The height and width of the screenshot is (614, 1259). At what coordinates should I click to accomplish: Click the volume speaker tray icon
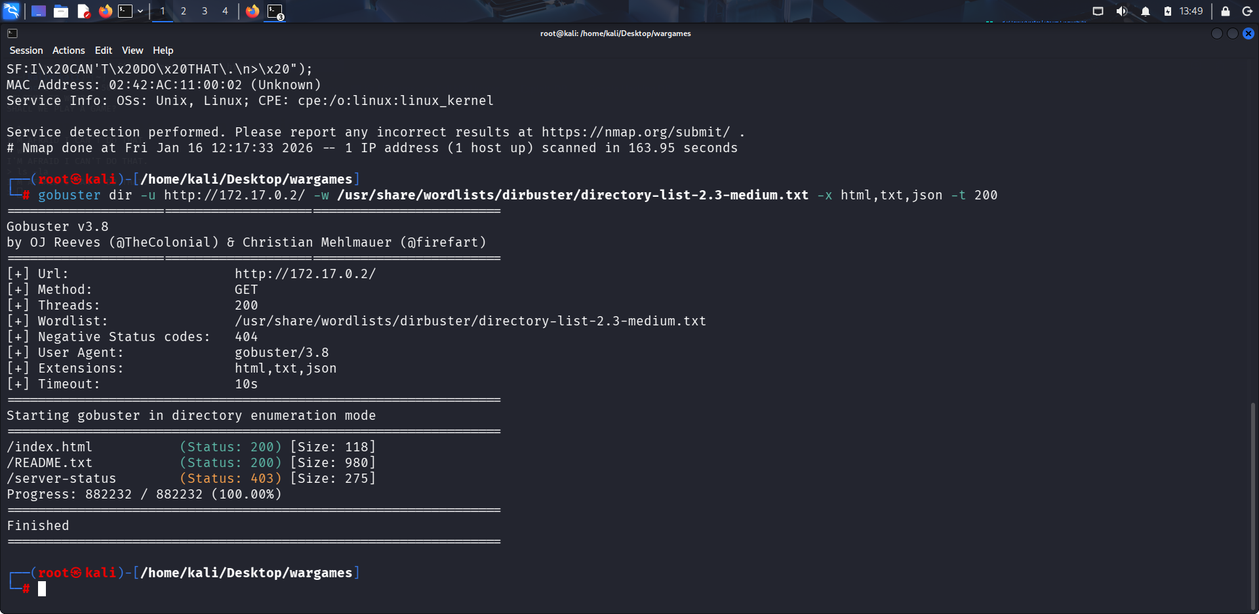[x=1121, y=11]
